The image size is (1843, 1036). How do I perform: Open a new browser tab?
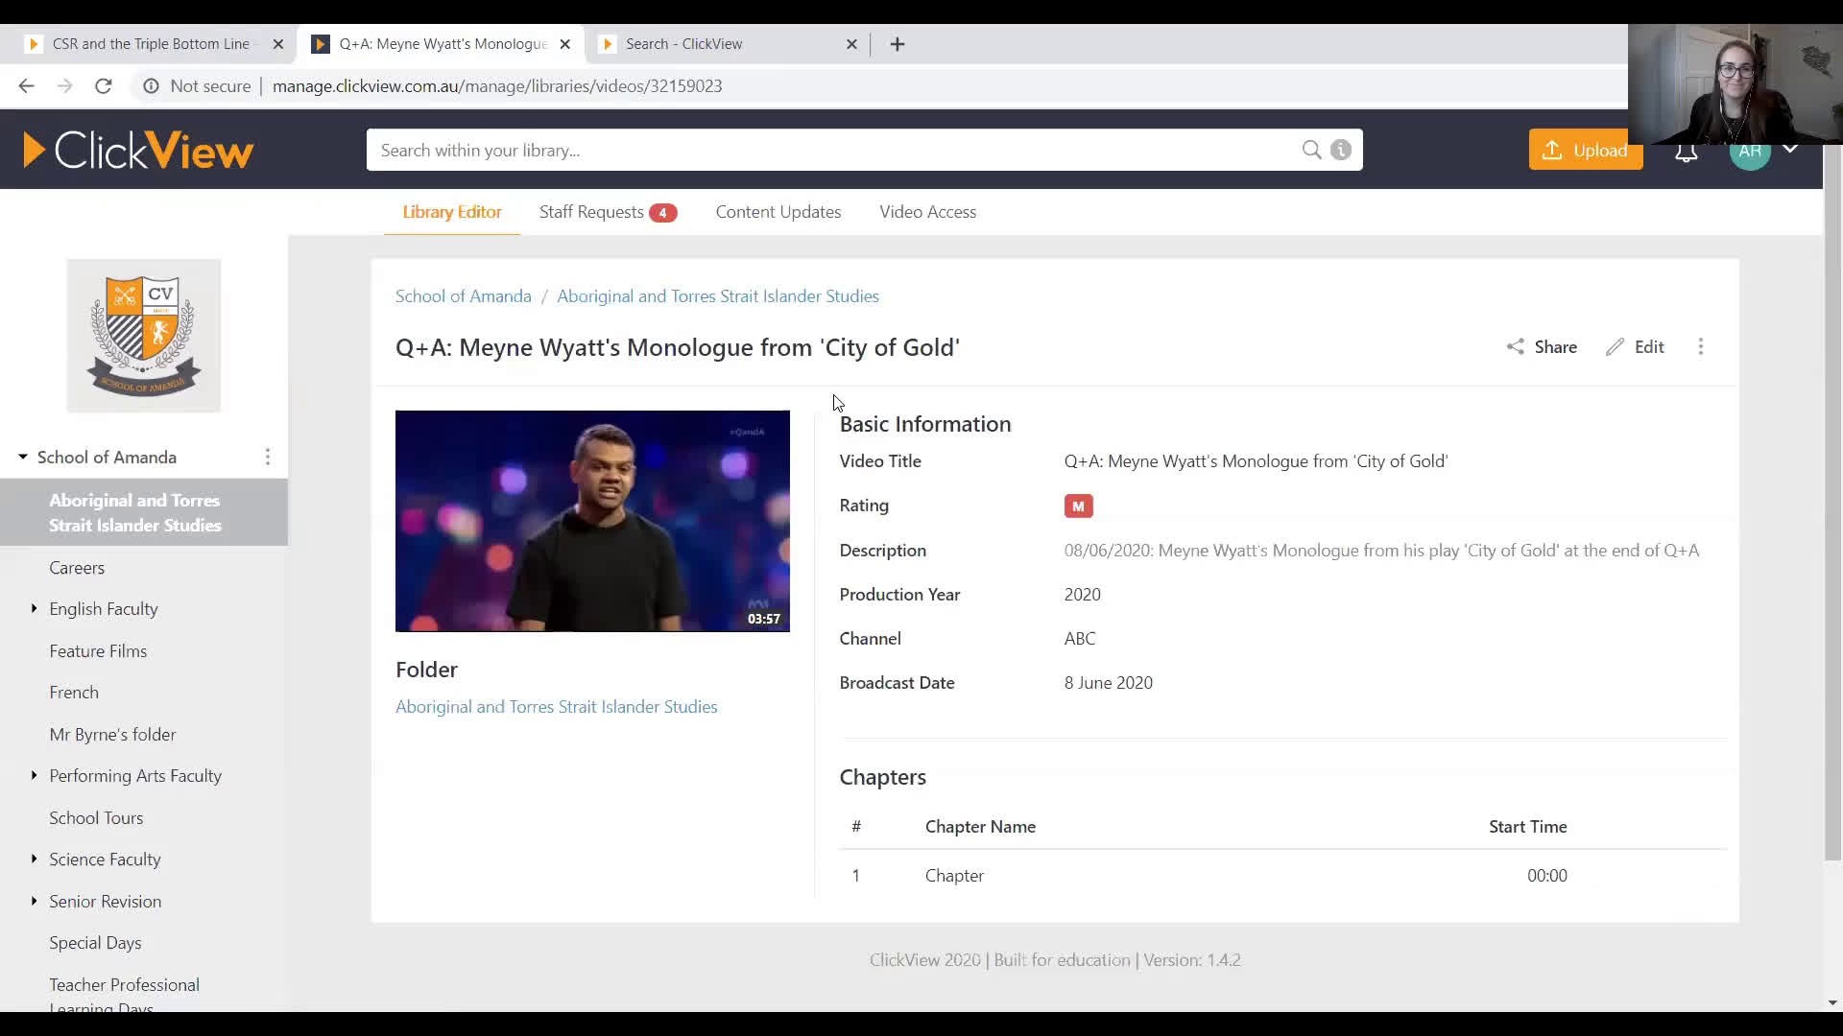point(897,44)
